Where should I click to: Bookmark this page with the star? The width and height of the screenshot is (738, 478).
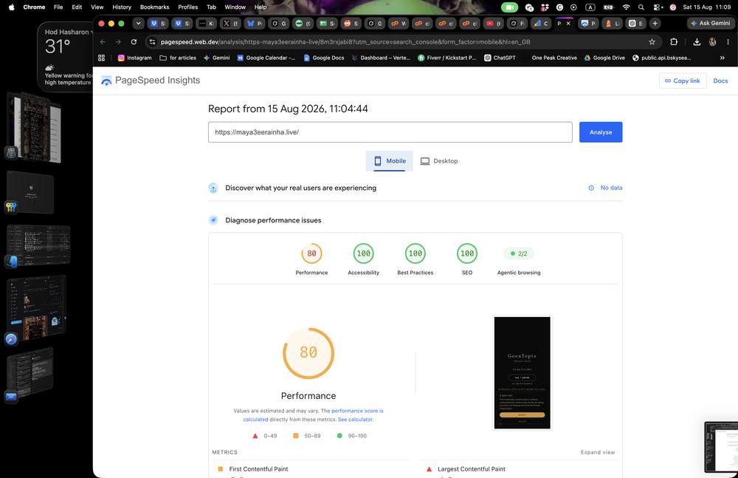click(652, 42)
